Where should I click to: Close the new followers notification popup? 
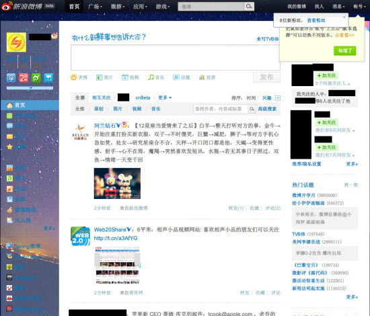[344, 17]
